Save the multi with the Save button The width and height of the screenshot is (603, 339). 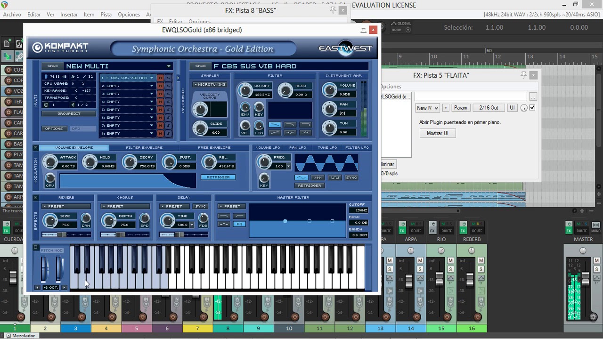point(53,66)
